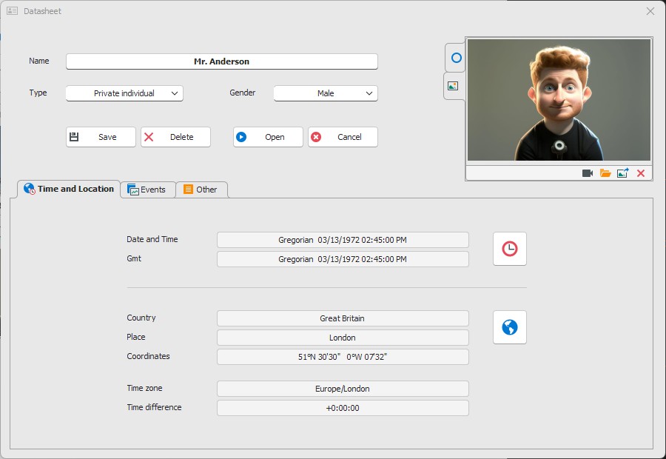
Task: Click the globe icon to choose location
Action: coord(509,327)
